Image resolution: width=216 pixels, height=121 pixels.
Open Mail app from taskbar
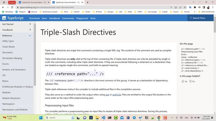coord(122,118)
